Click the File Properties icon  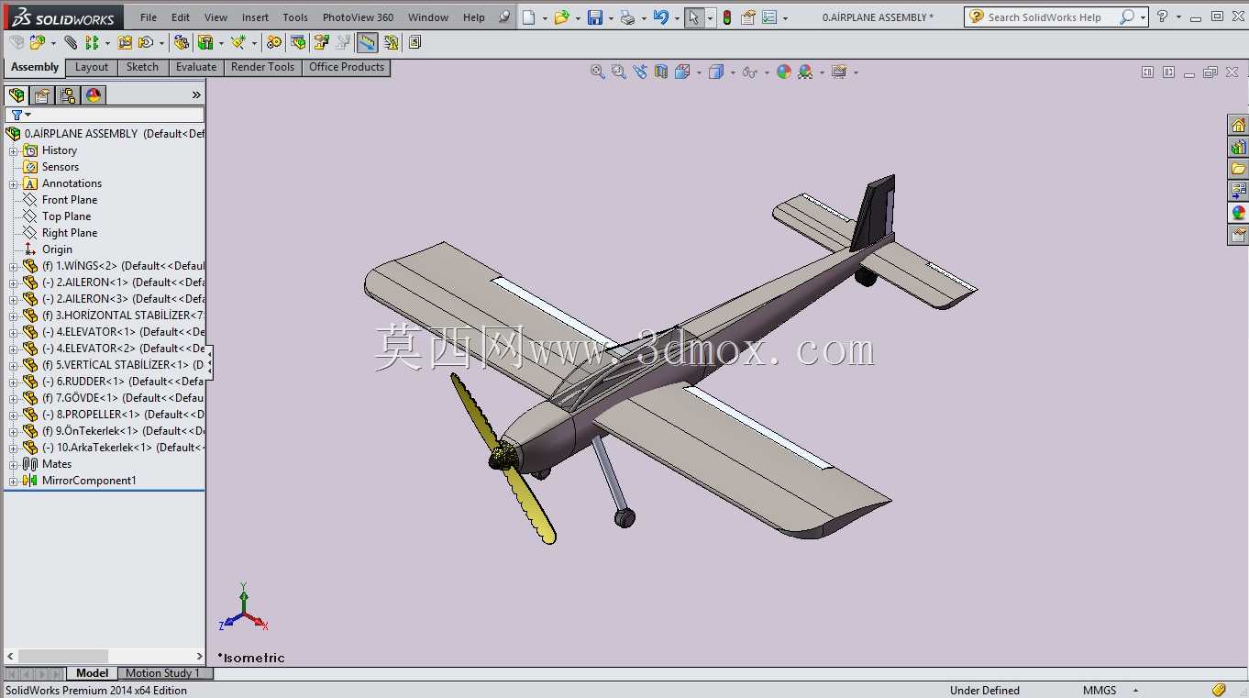pos(748,17)
